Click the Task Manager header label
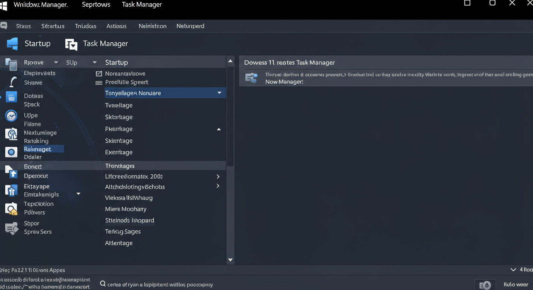The image size is (533, 290). 106,44
